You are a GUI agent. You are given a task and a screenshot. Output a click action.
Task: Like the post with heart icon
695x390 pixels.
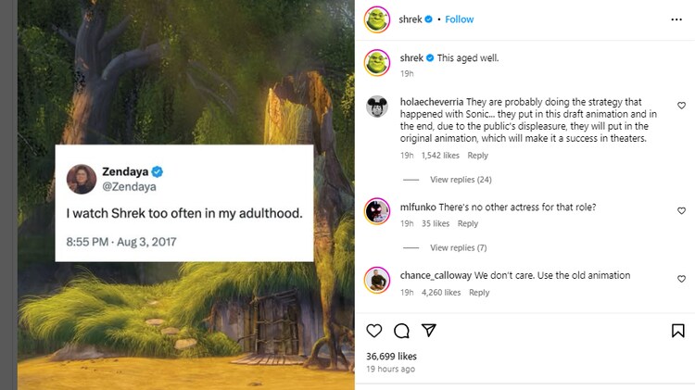point(374,331)
